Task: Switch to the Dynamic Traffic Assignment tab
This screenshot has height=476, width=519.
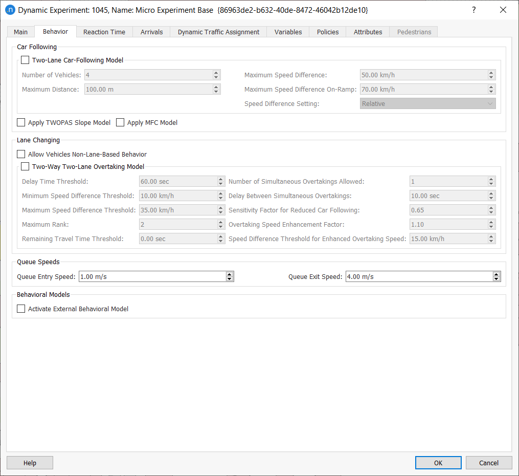Action: [218, 32]
